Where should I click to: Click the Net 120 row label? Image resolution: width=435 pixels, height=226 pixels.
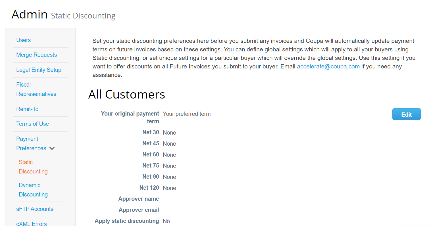tap(149, 188)
